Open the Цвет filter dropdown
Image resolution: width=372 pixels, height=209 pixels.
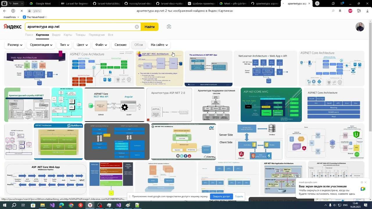point(82,45)
